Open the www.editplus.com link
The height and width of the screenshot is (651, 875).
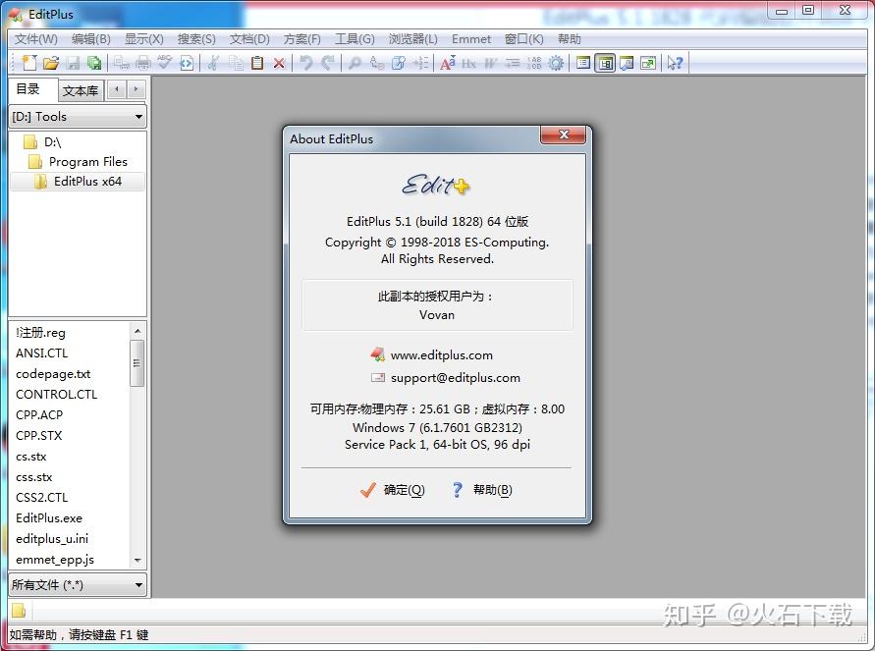click(x=441, y=355)
